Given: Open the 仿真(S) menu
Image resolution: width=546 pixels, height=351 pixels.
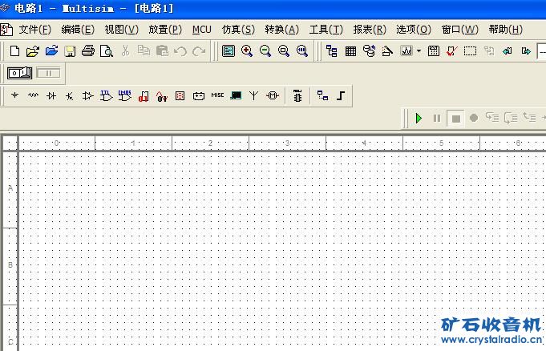Looking at the screenshot, I should click(238, 30).
